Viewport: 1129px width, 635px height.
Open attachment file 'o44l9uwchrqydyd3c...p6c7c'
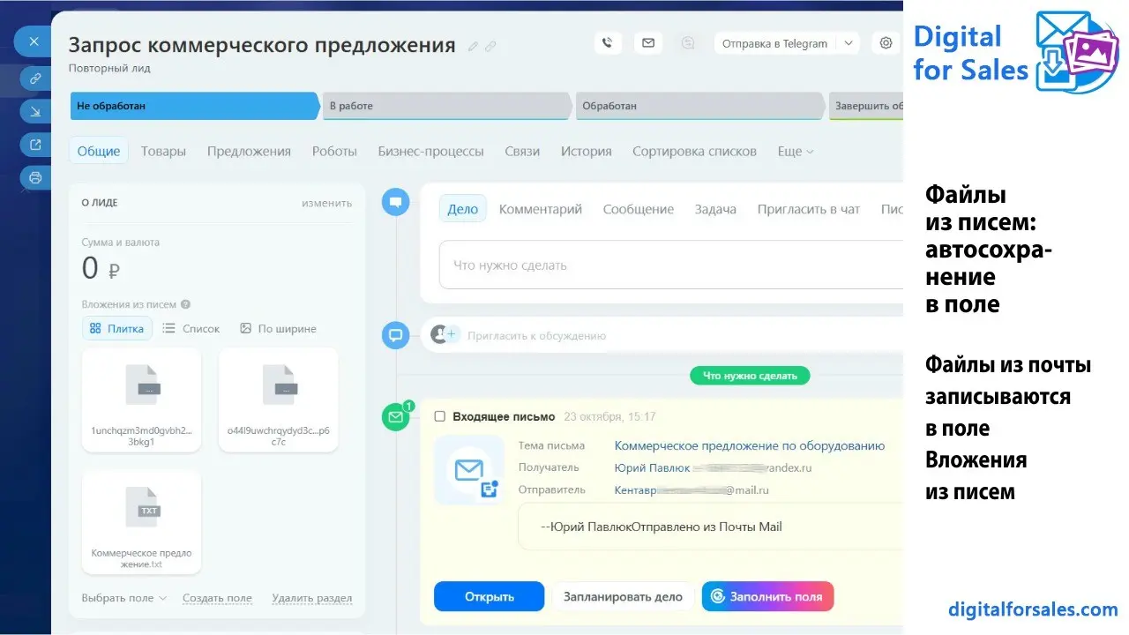[278, 400]
